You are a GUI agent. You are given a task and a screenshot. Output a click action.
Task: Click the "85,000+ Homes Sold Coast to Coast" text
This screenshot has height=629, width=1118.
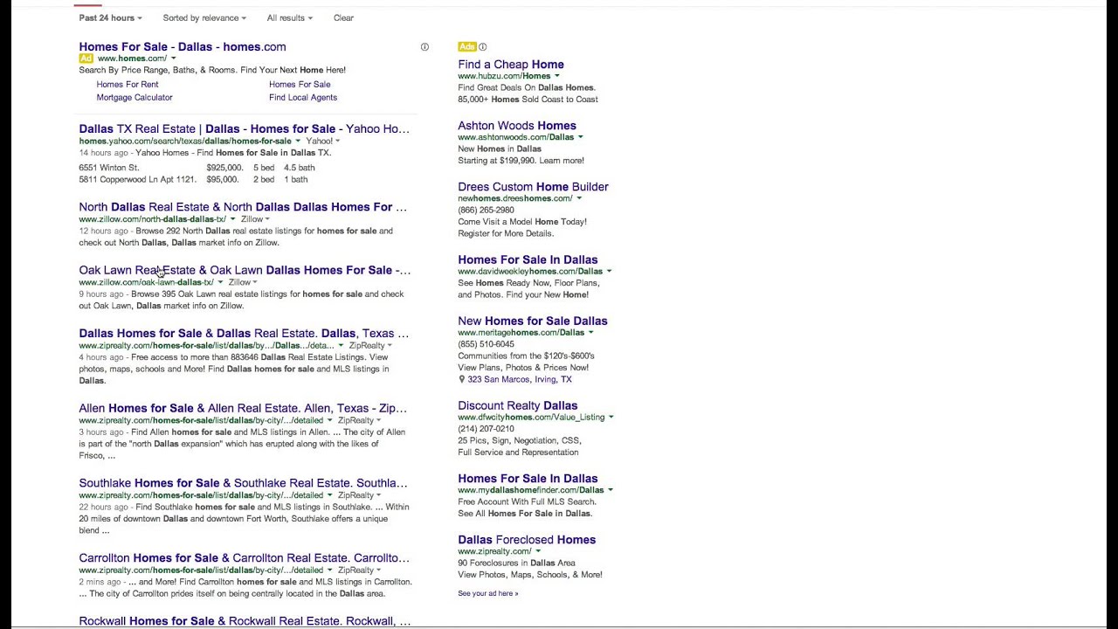coord(528,100)
